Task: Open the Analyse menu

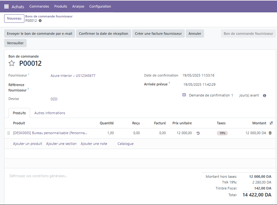Action: tap(78, 6)
